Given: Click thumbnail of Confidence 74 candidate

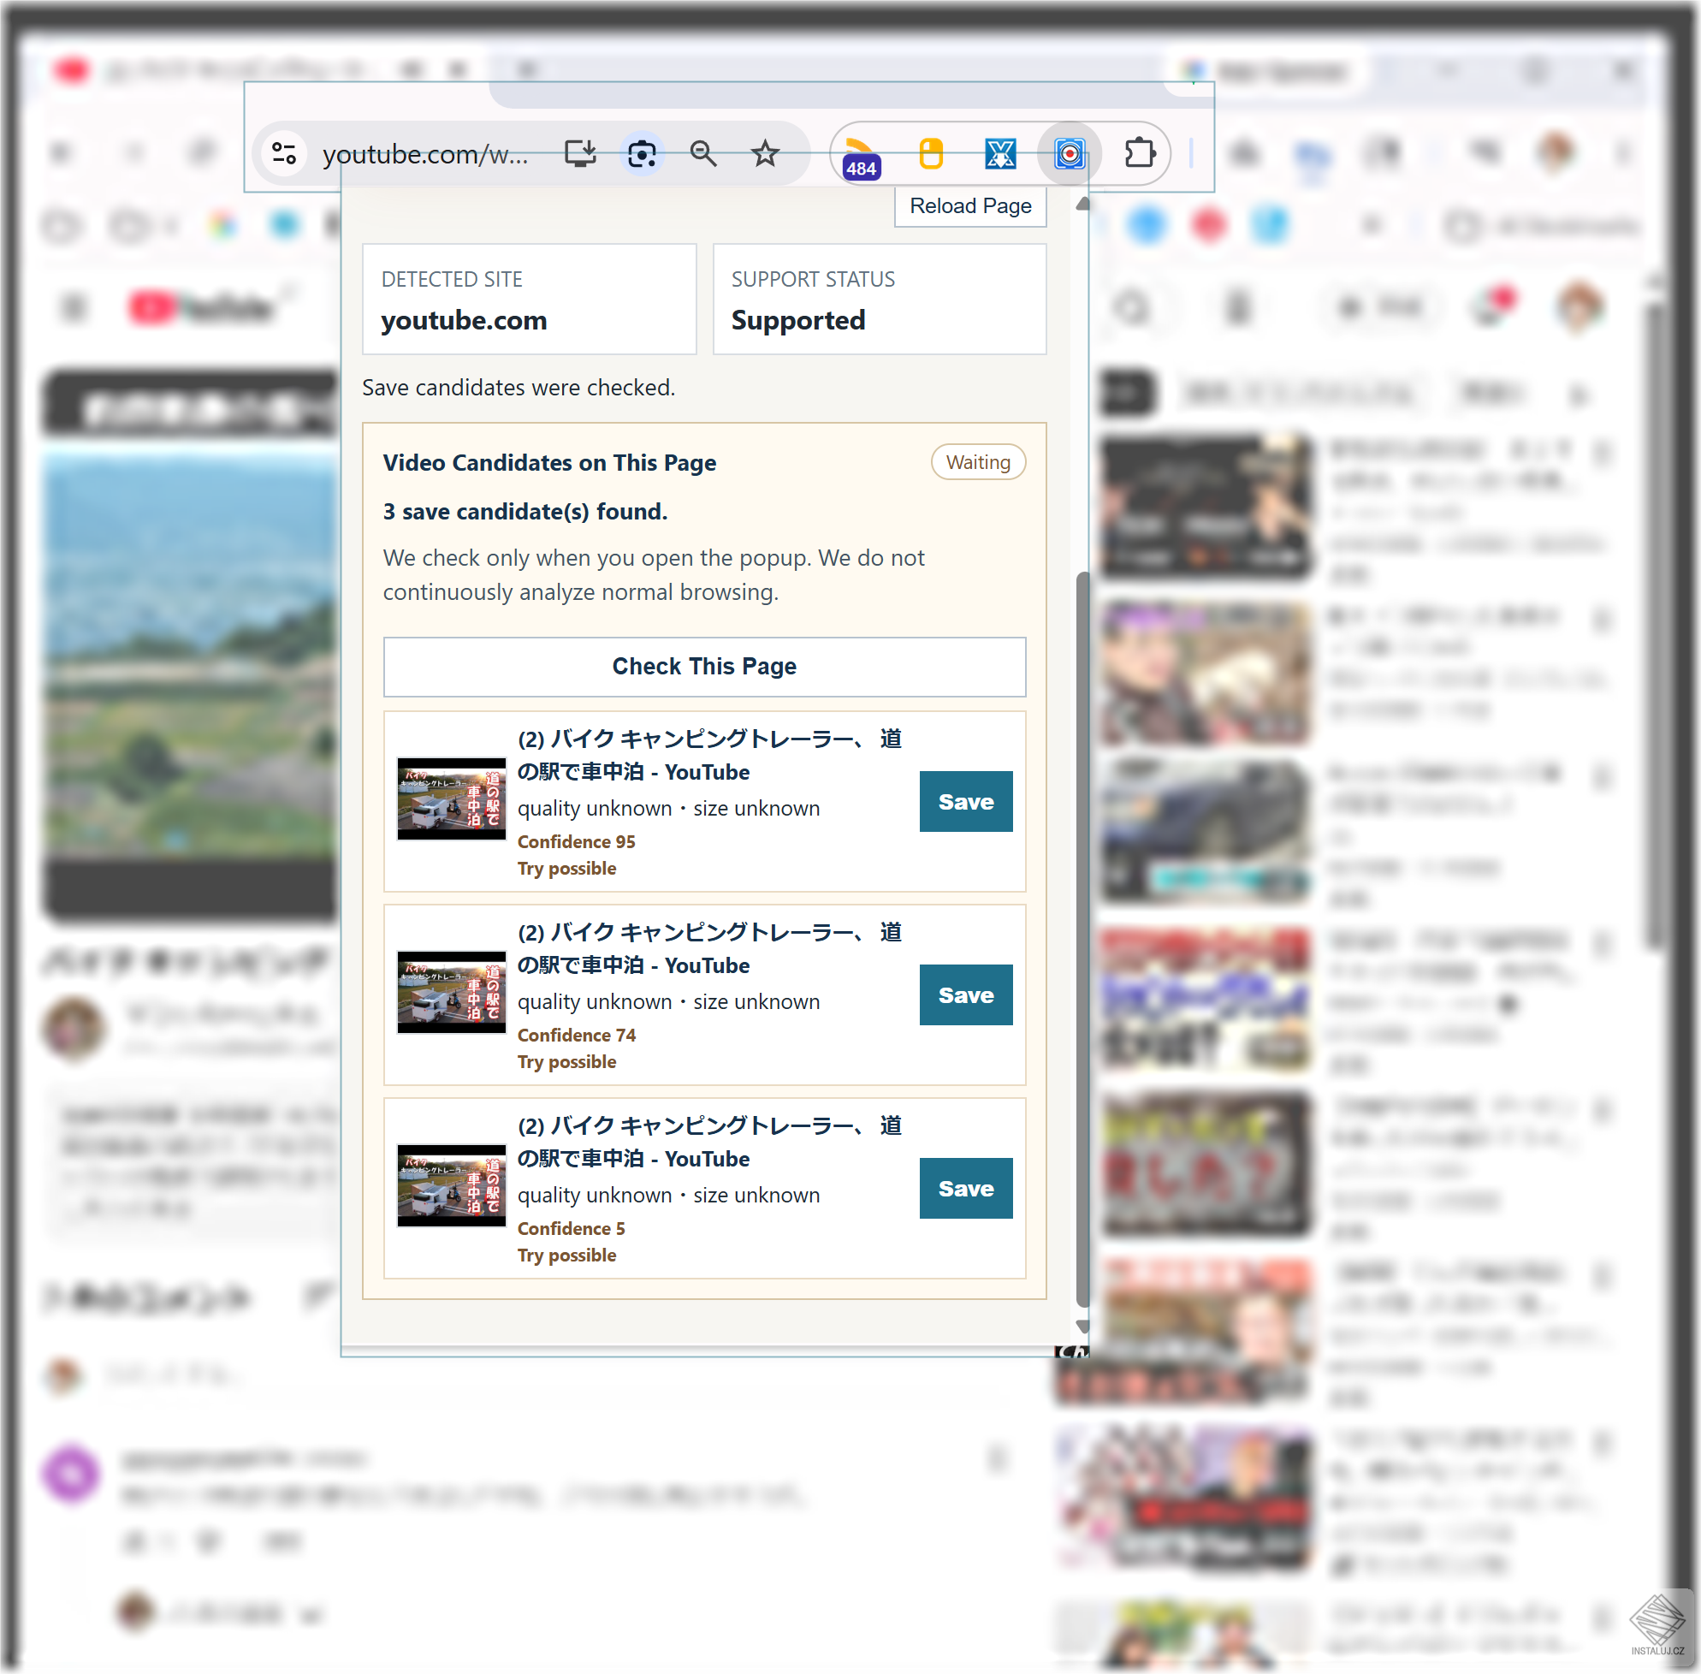Looking at the screenshot, I should [452, 992].
